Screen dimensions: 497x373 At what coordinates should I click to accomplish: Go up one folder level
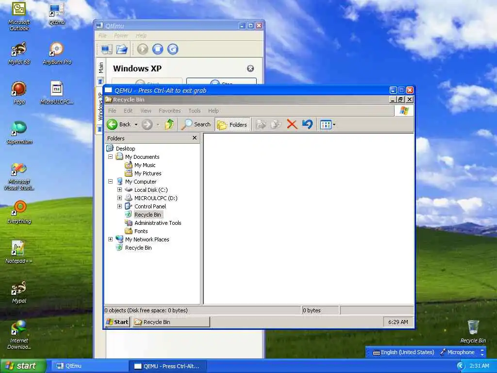169,124
